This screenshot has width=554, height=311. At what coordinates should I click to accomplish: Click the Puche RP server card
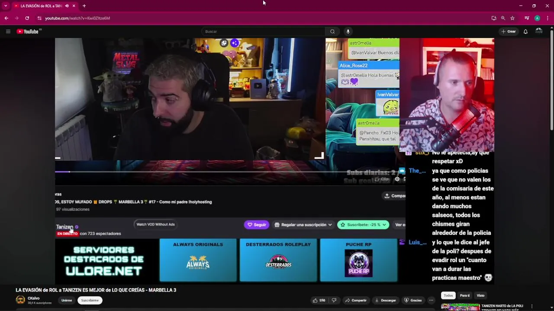[x=358, y=260]
